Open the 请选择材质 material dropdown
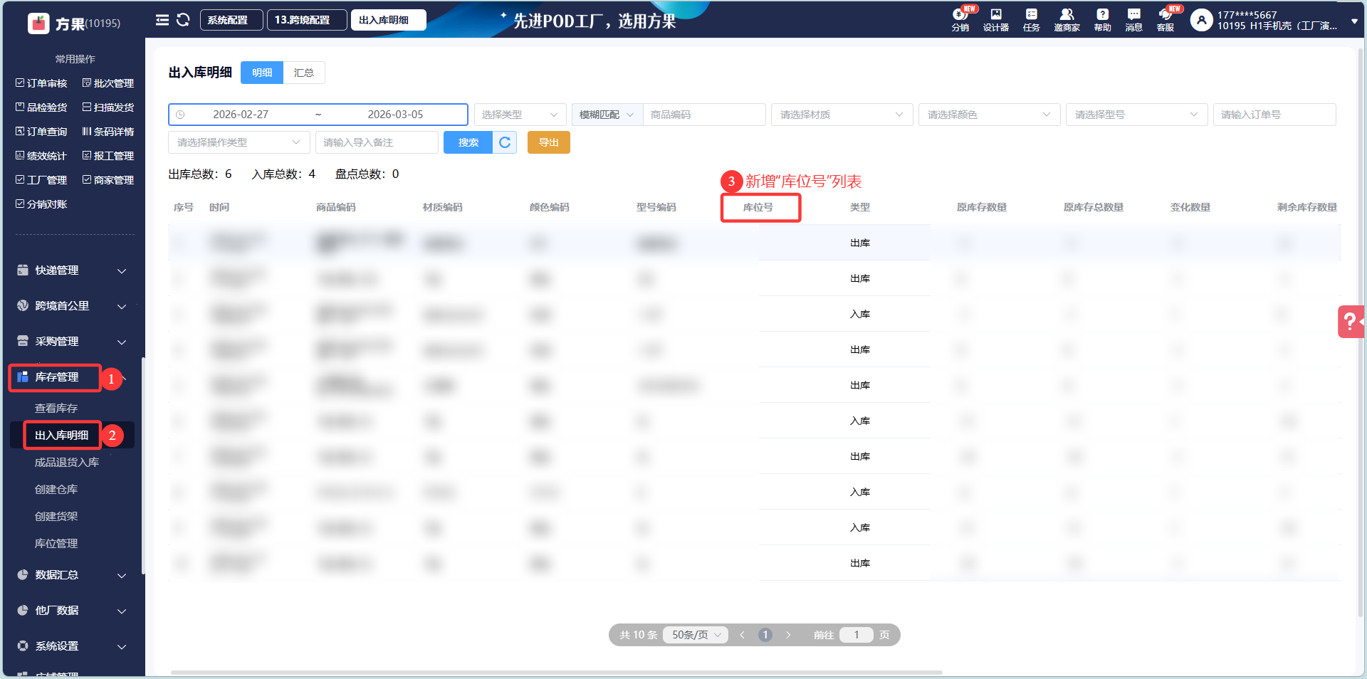The image size is (1367, 679). tap(842, 115)
